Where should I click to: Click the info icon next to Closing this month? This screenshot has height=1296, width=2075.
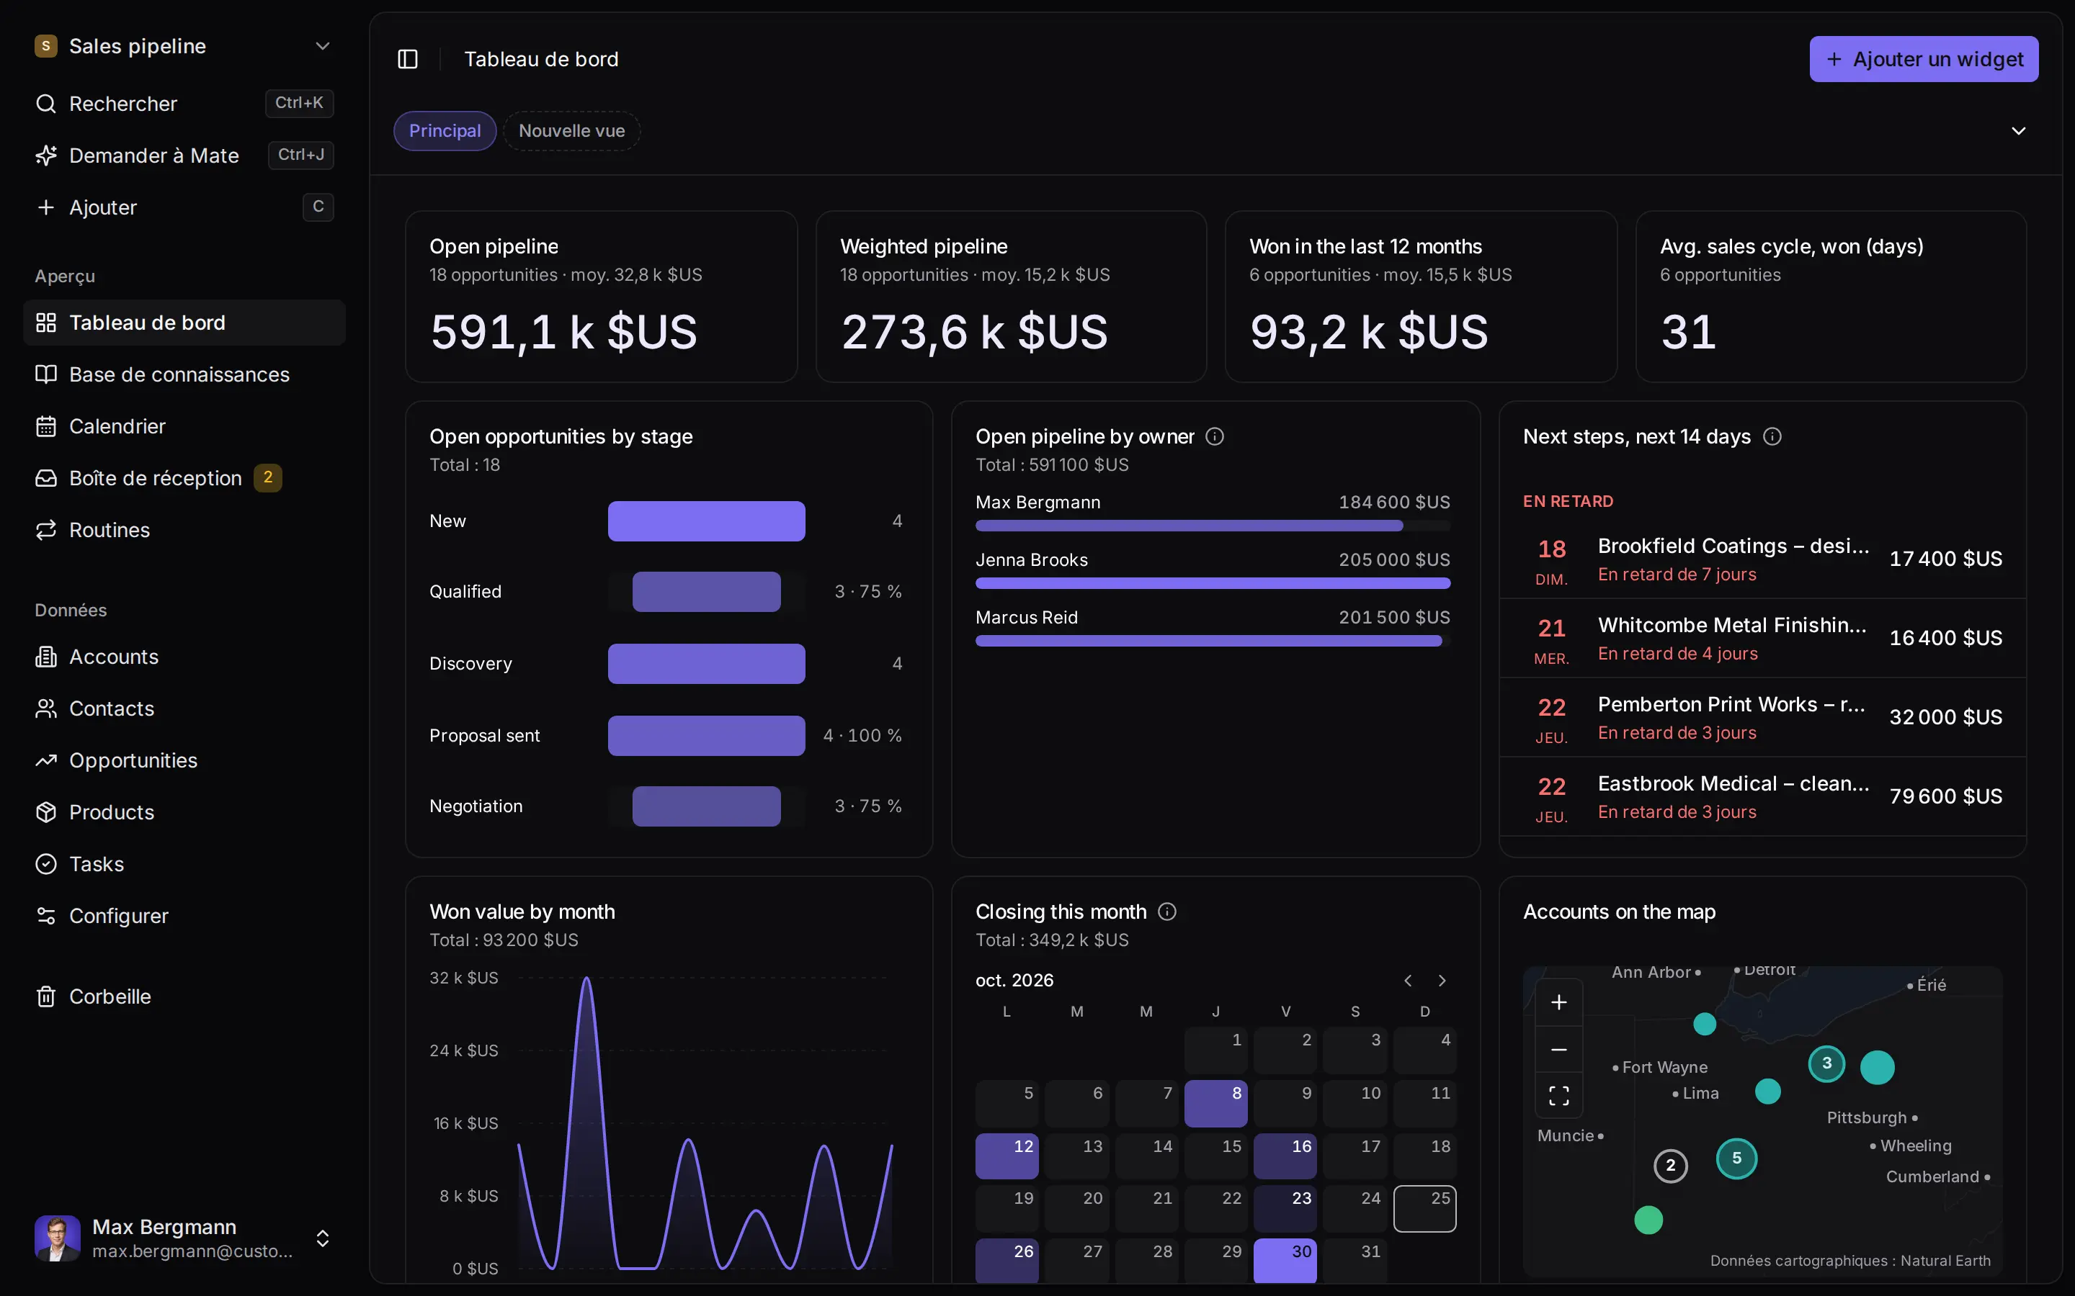tap(1166, 911)
